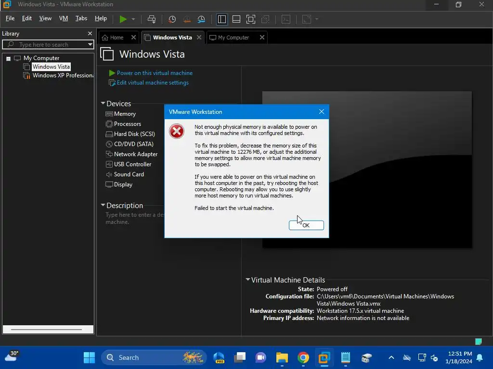The image size is (493, 369).
Task: Open Google Chrome from the taskbar
Action: (x=303, y=357)
